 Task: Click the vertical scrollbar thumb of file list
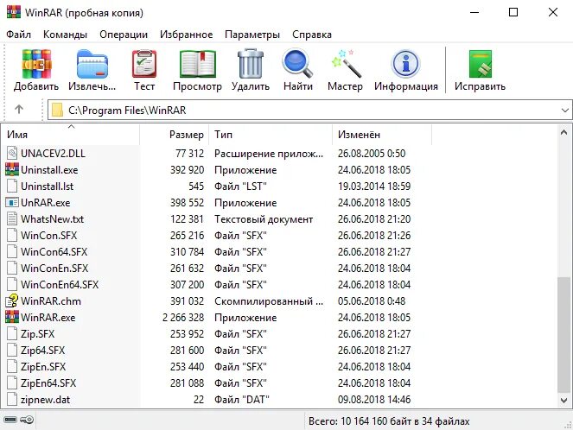[x=563, y=334]
